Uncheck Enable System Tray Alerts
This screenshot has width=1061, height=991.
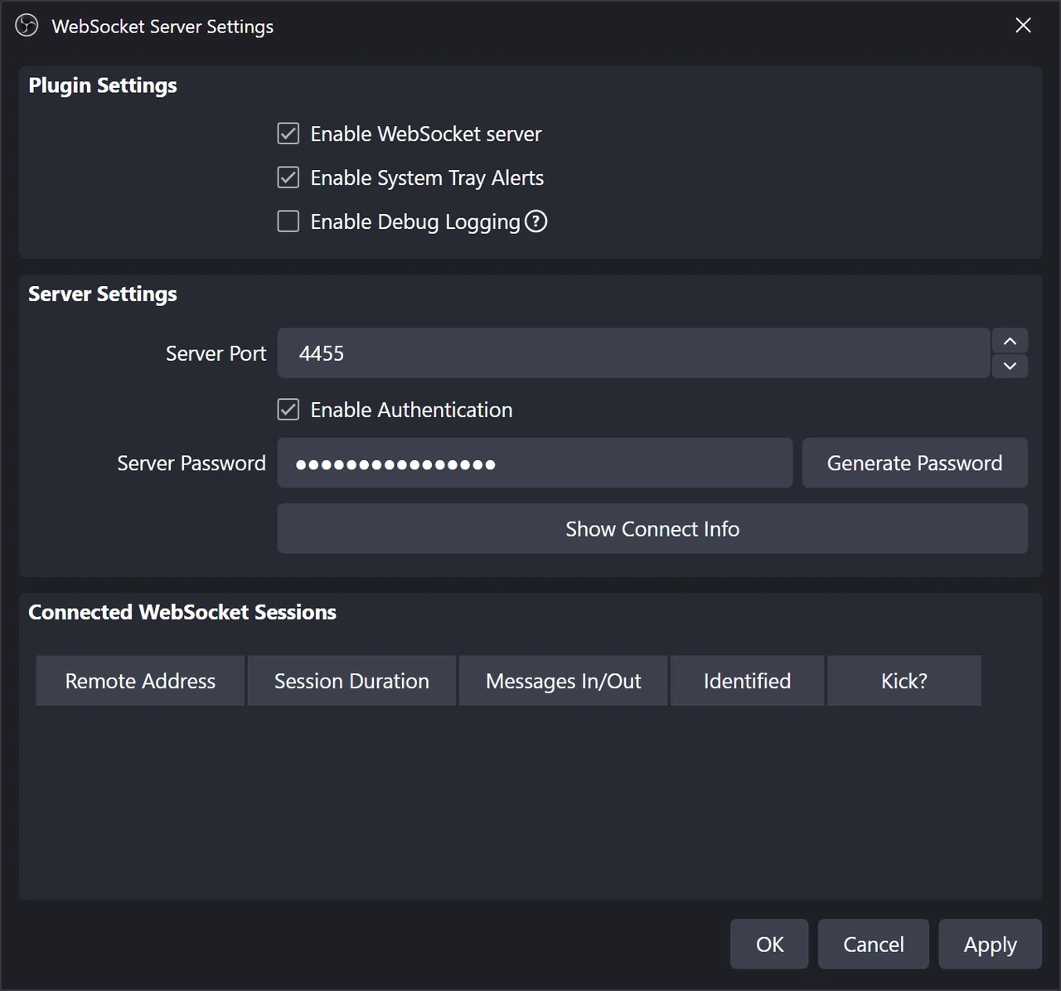pos(288,177)
